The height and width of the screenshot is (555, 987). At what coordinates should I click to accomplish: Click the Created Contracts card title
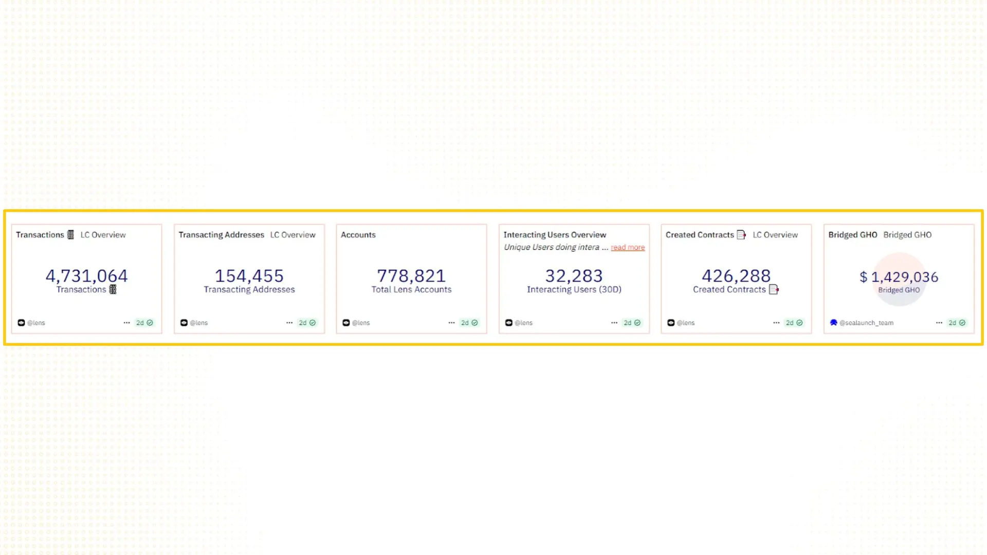point(700,235)
